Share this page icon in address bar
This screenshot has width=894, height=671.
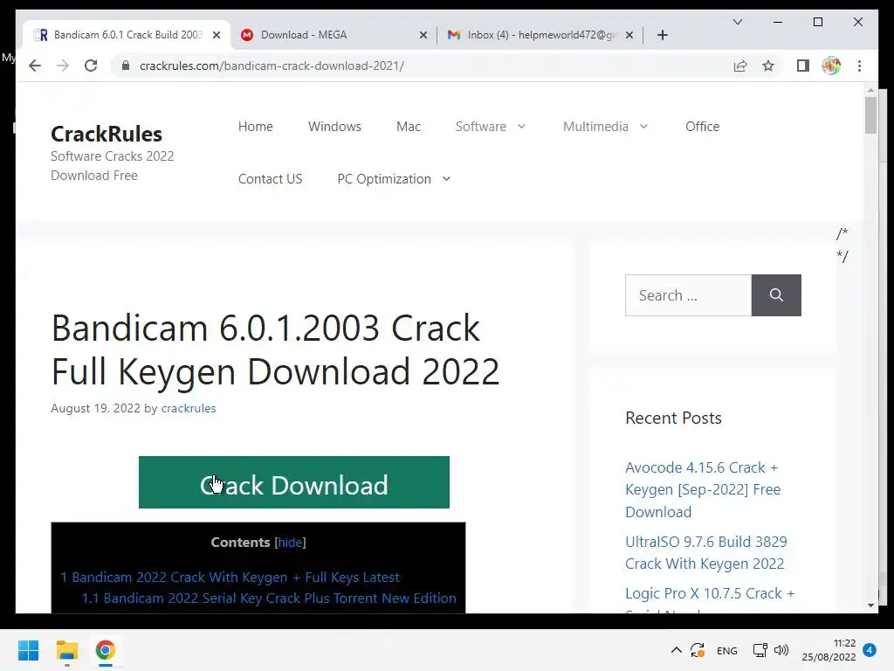tap(740, 66)
